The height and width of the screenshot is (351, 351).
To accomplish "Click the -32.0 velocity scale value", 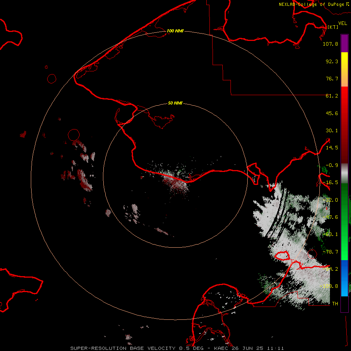I will [x=330, y=200].
